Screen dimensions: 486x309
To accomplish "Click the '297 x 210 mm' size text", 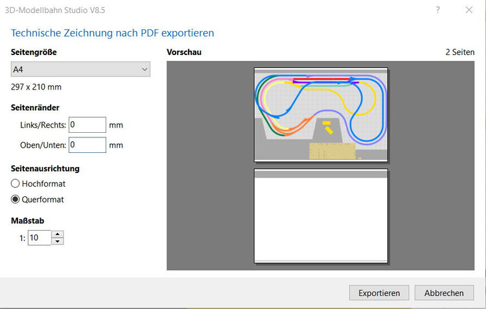I will click(x=36, y=87).
